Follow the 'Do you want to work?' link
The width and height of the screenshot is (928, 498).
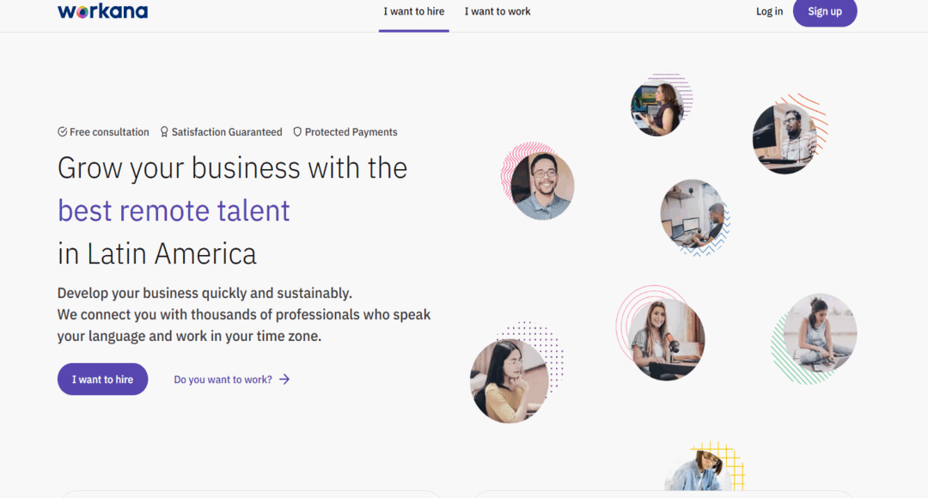coord(222,379)
